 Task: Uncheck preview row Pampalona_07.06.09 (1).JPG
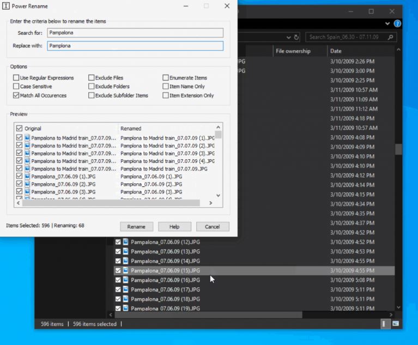click(19, 176)
